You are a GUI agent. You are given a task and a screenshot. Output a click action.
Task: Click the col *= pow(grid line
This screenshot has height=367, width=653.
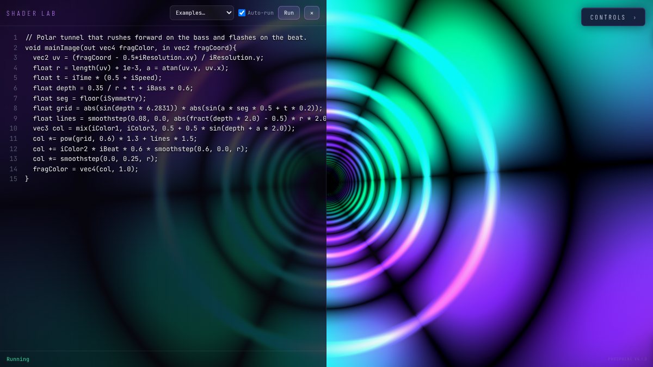(115, 139)
